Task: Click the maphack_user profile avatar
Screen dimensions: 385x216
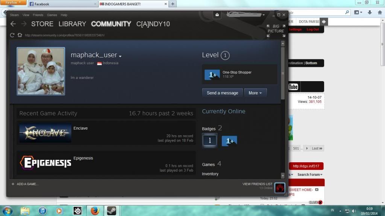Action: pyautogui.click(x=41, y=71)
